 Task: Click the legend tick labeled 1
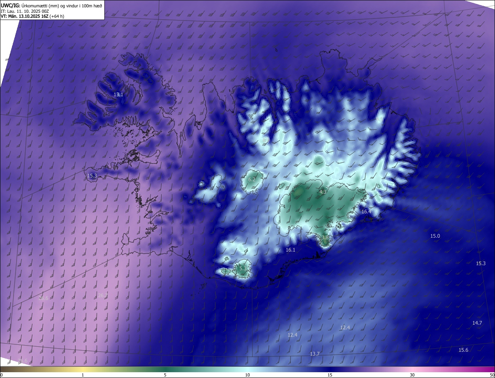(x=83, y=375)
